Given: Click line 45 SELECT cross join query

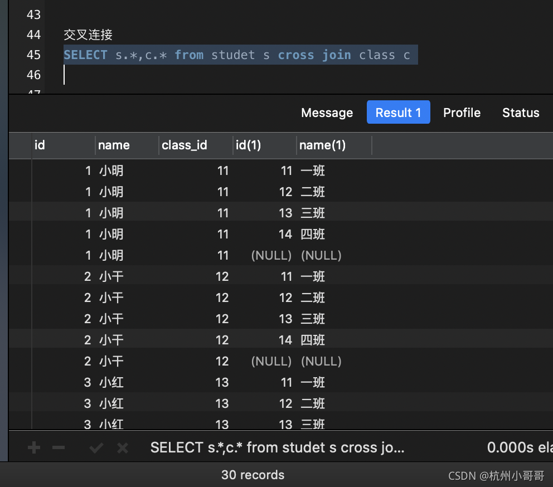Looking at the screenshot, I should 237,55.
